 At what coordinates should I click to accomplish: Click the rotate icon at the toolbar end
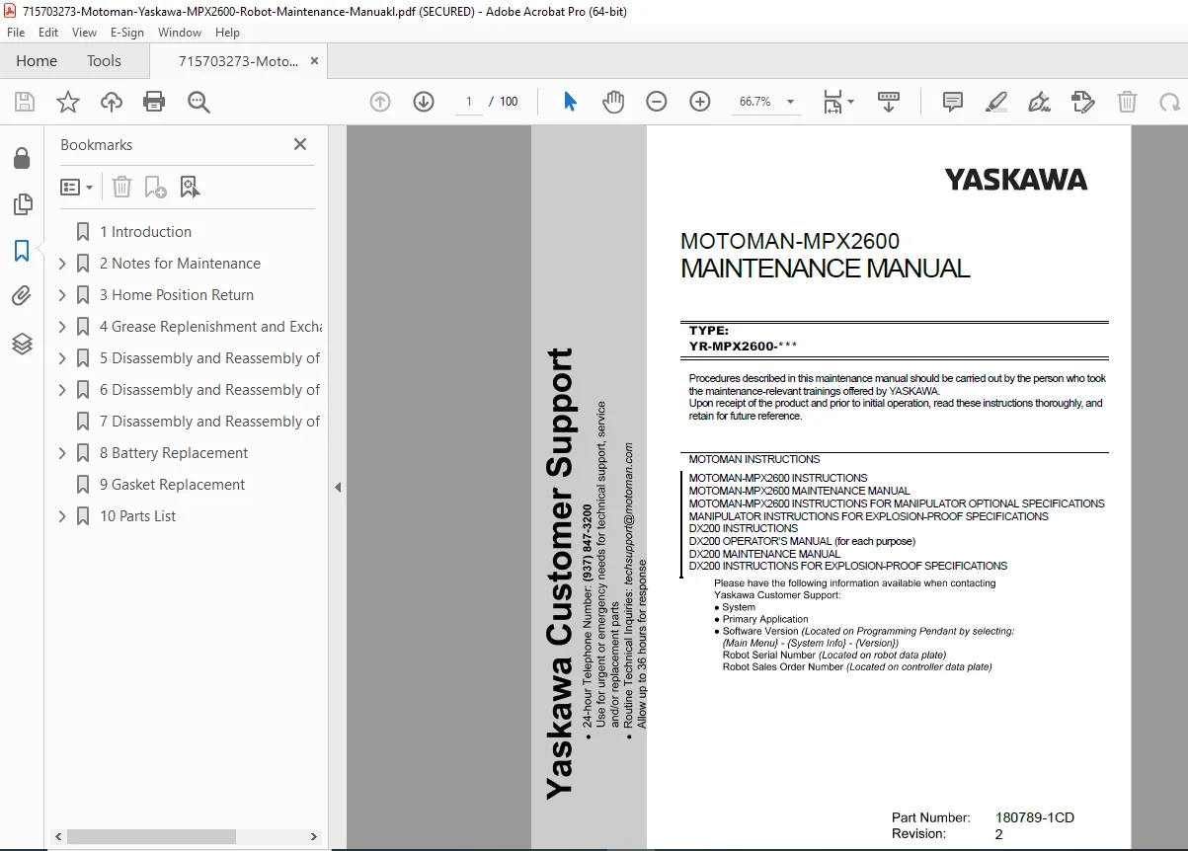(x=1170, y=102)
